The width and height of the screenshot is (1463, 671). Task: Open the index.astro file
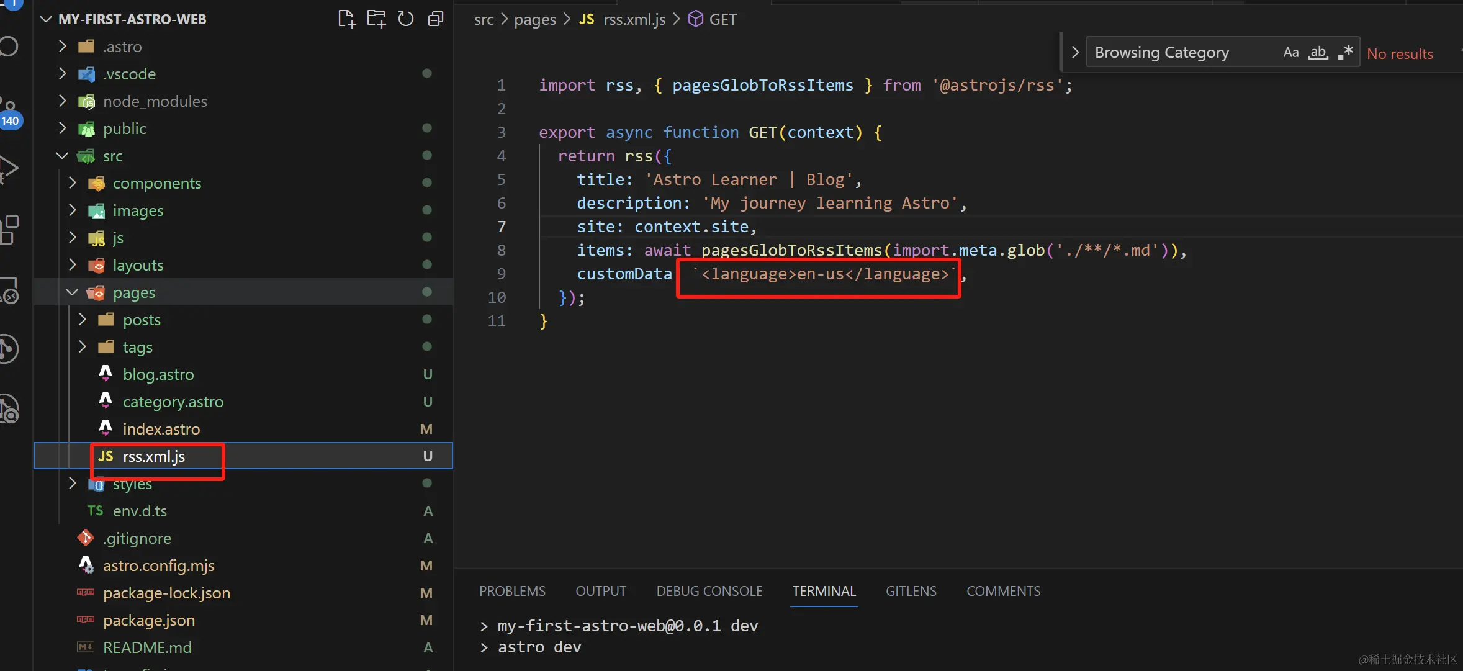click(x=161, y=429)
